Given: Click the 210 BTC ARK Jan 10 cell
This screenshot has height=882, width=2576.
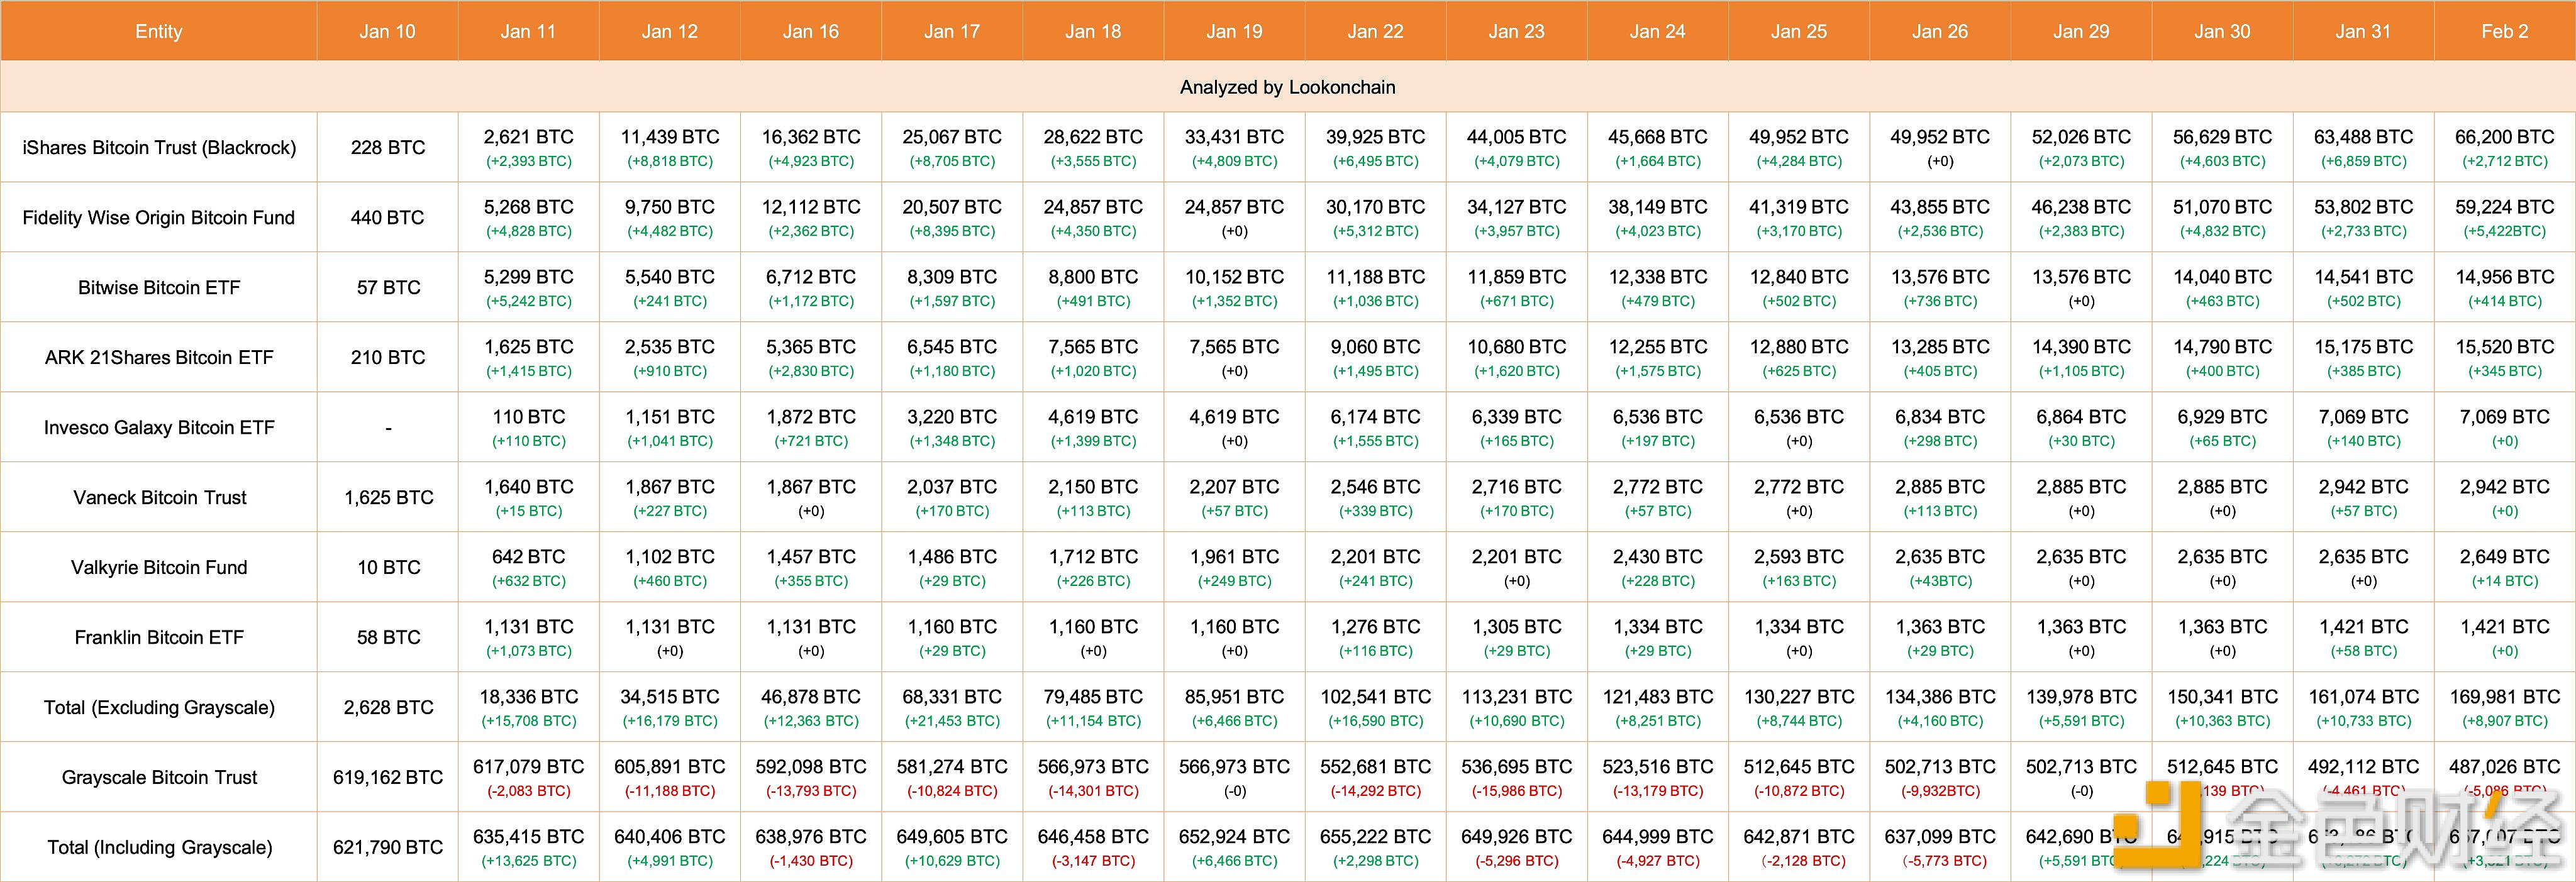Looking at the screenshot, I should 388,357.
